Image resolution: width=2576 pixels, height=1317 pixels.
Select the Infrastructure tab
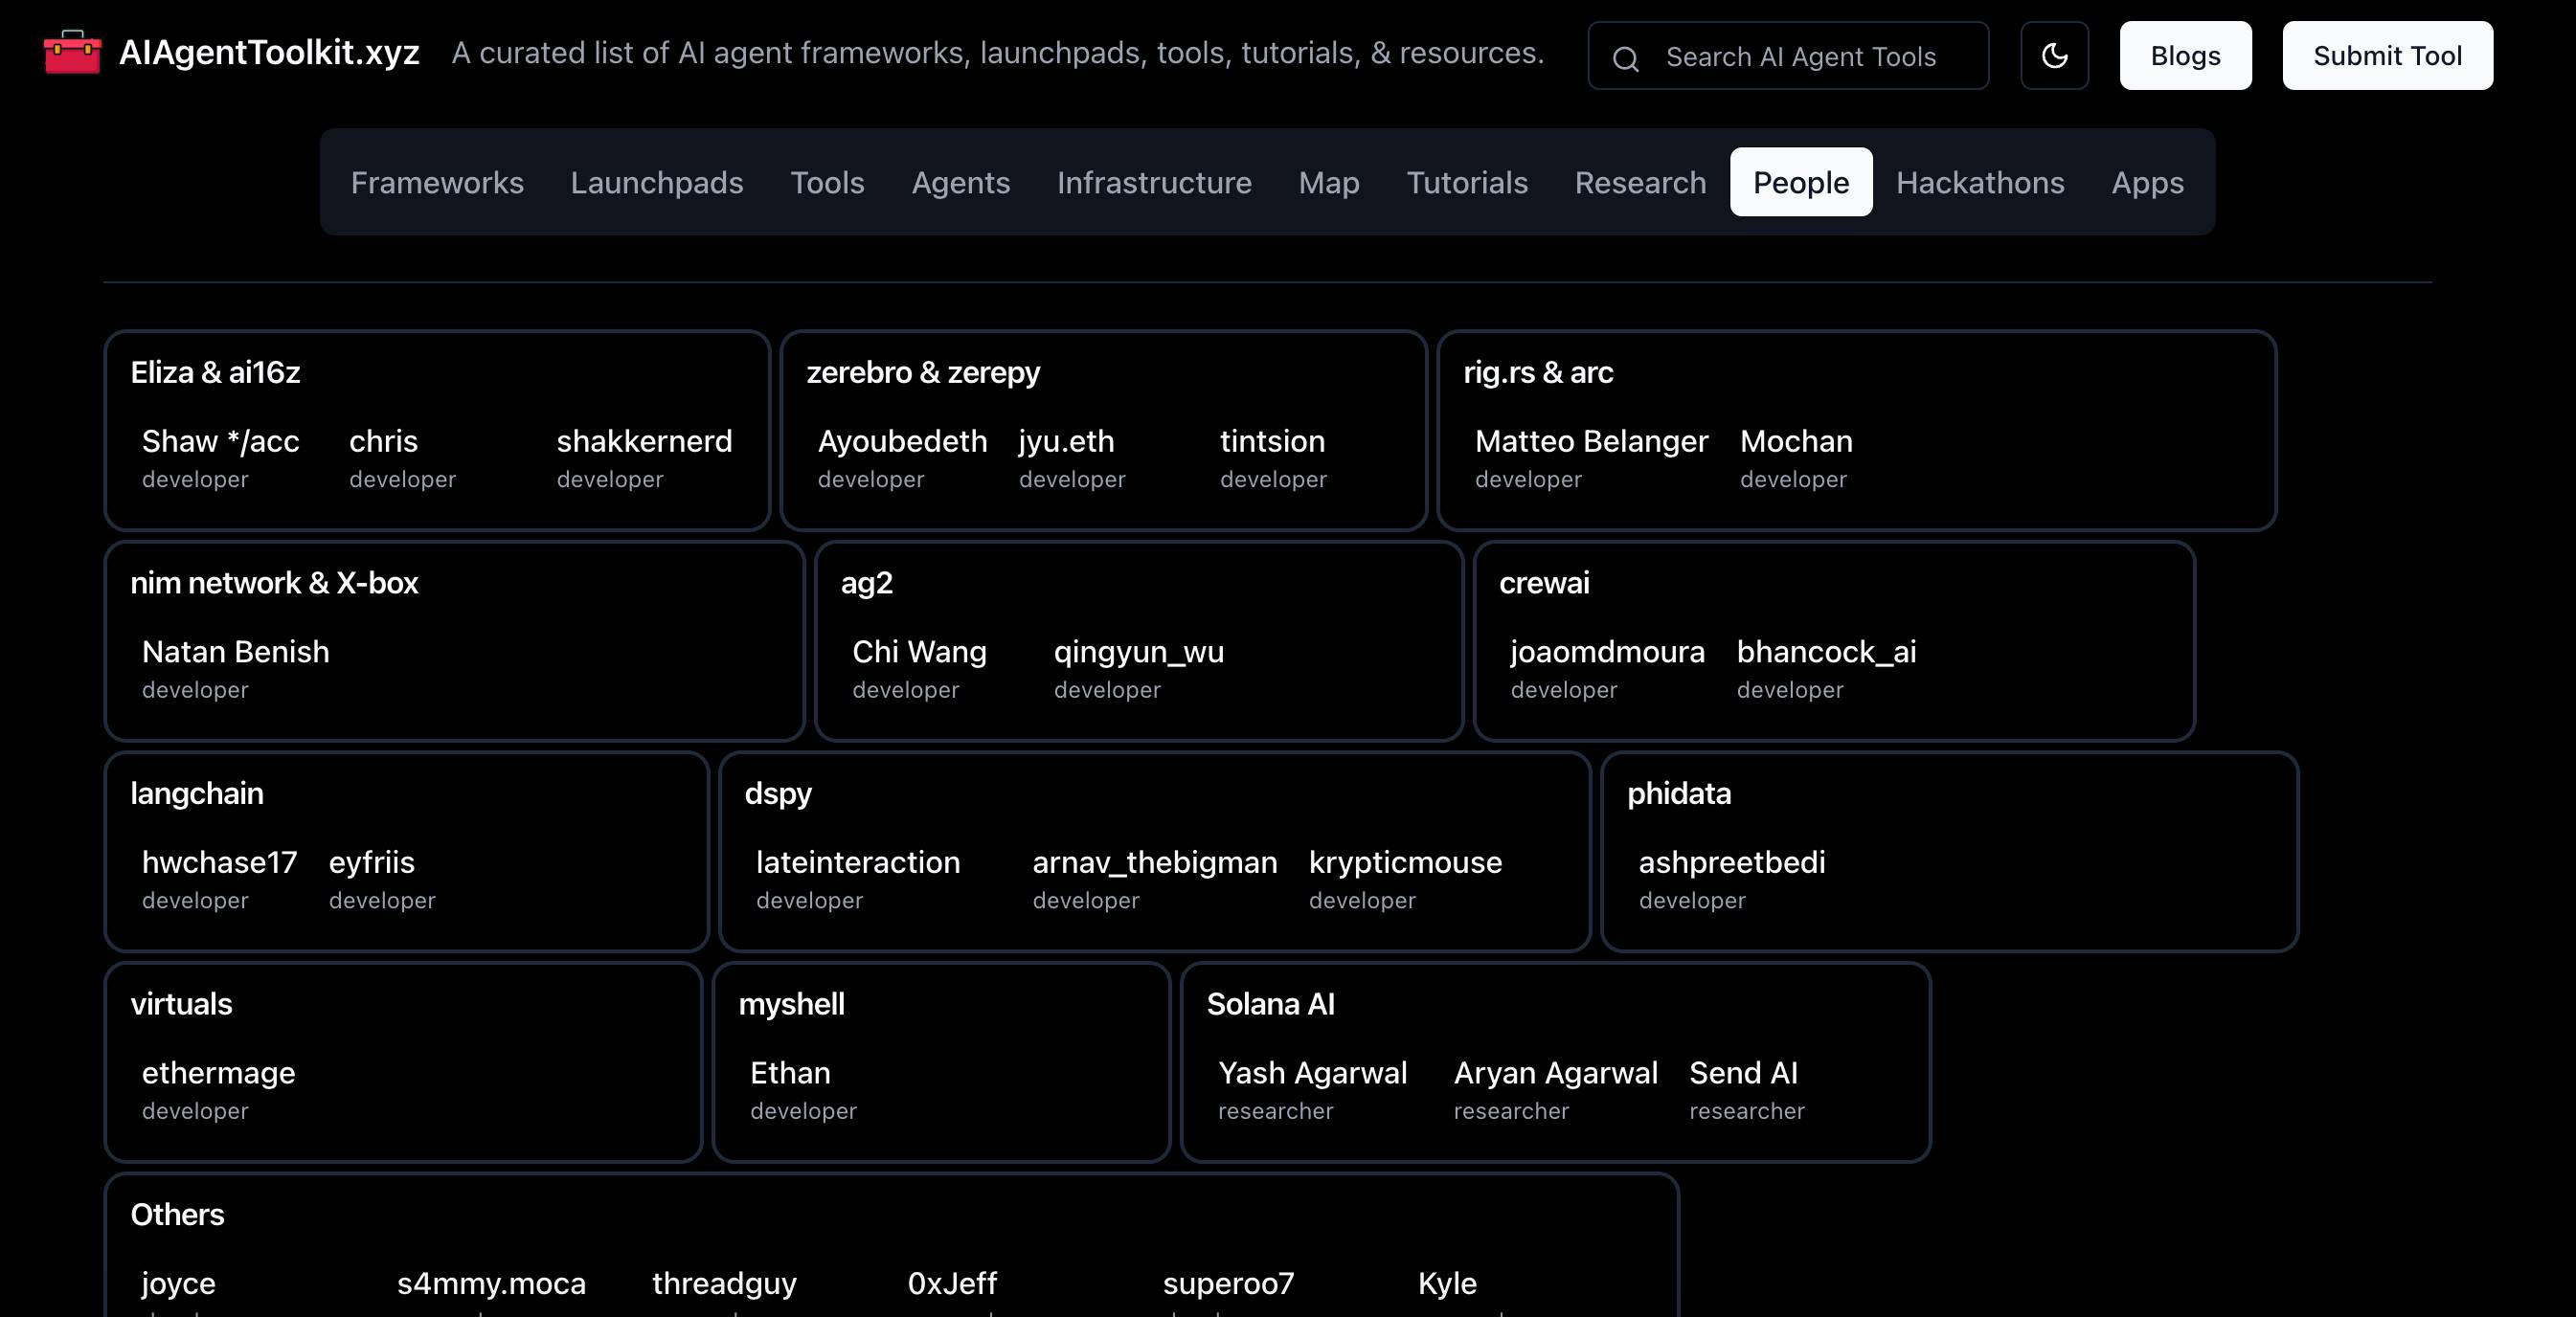[x=1154, y=183]
